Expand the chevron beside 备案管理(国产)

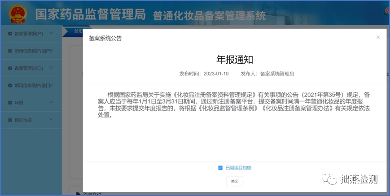[51, 33]
